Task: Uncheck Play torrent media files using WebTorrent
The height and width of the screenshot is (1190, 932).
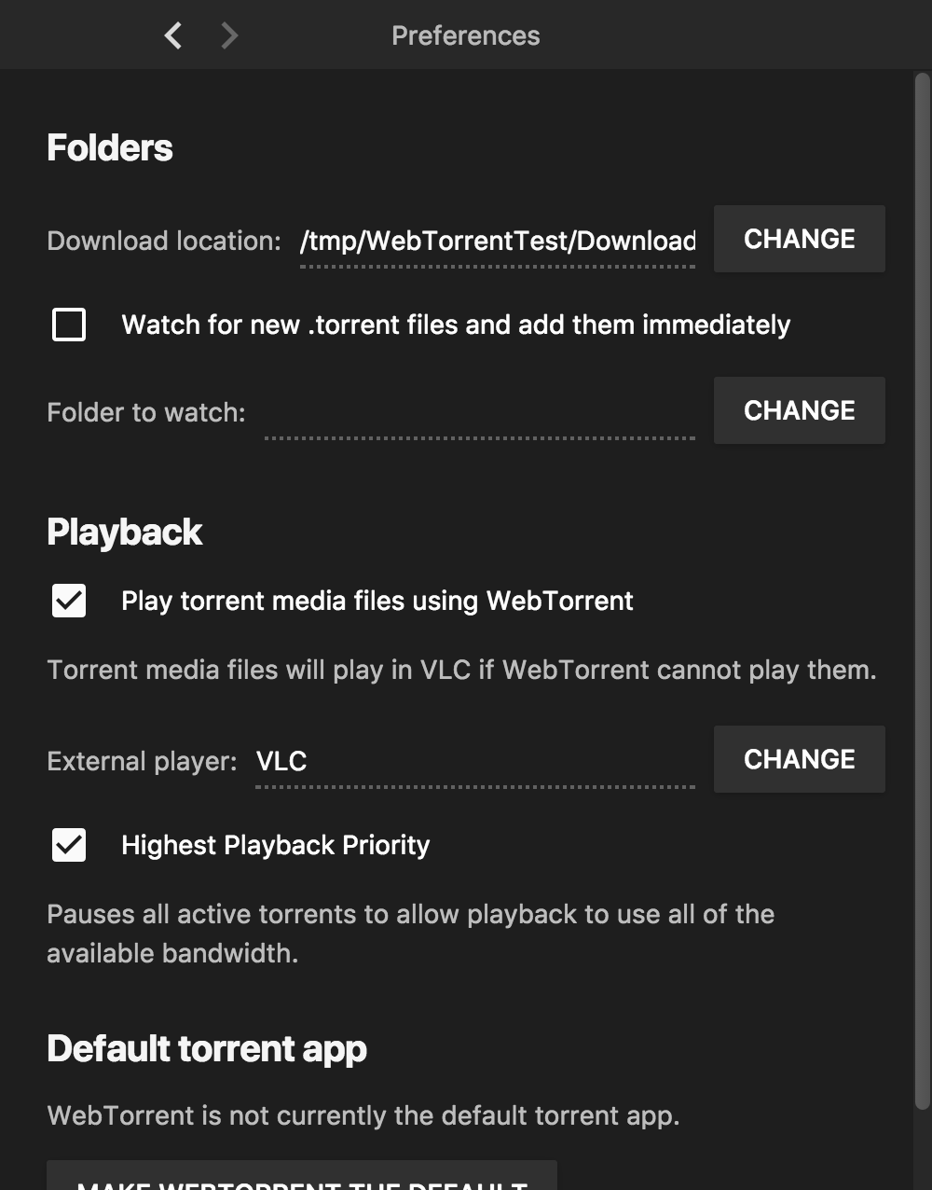Action: (x=69, y=601)
